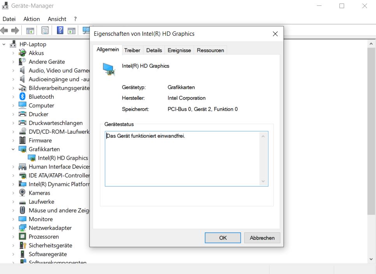Open the Aktion menu
This screenshot has height=274, width=376.
(31, 19)
